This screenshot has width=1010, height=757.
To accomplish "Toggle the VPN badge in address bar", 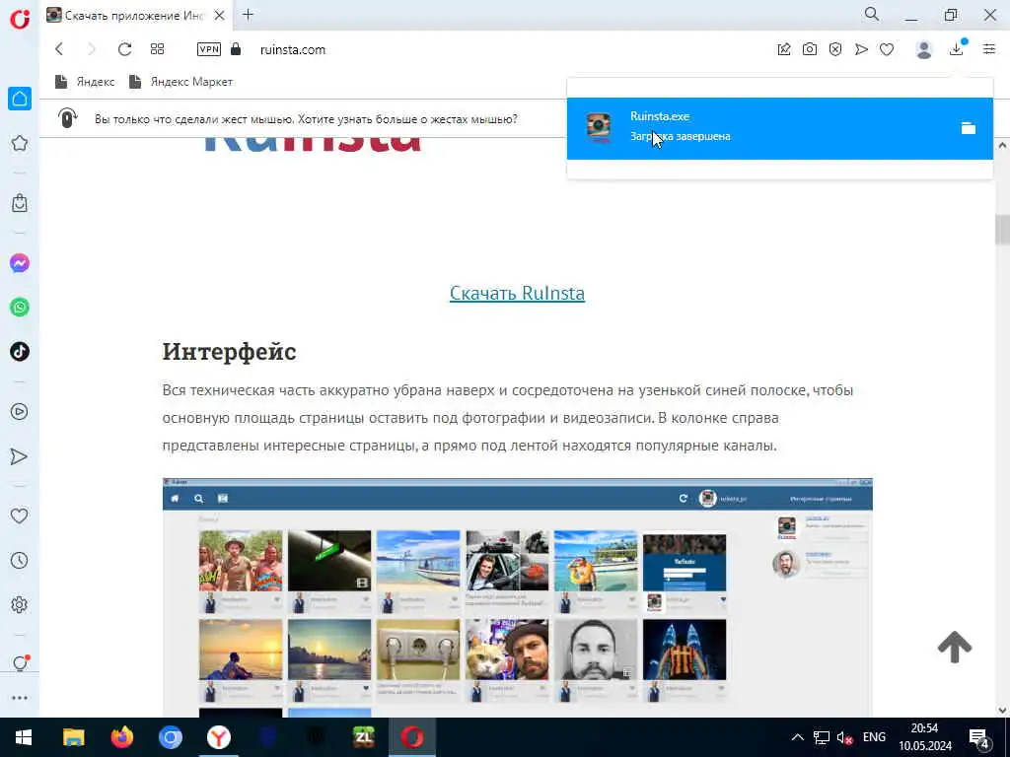I will tap(209, 49).
